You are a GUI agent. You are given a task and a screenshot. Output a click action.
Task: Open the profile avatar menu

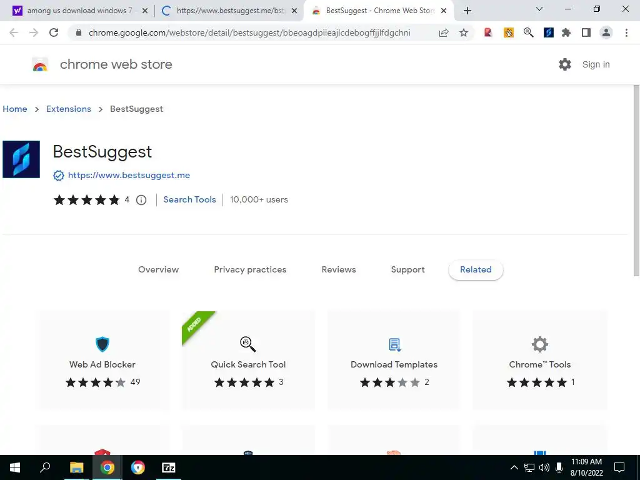pyautogui.click(x=606, y=32)
